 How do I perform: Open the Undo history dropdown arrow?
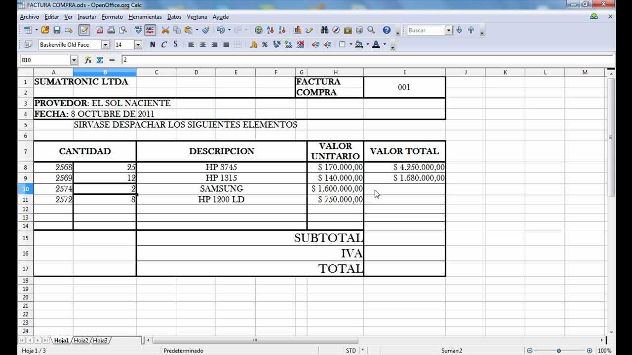(x=229, y=30)
